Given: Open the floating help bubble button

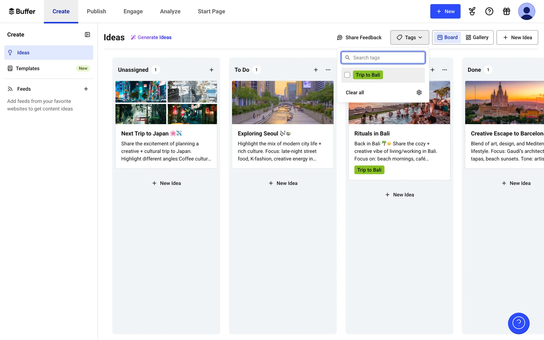Looking at the screenshot, I should click(518, 323).
